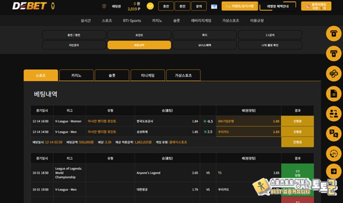Switch to the 스포츠 bet history tab

coord(41,75)
